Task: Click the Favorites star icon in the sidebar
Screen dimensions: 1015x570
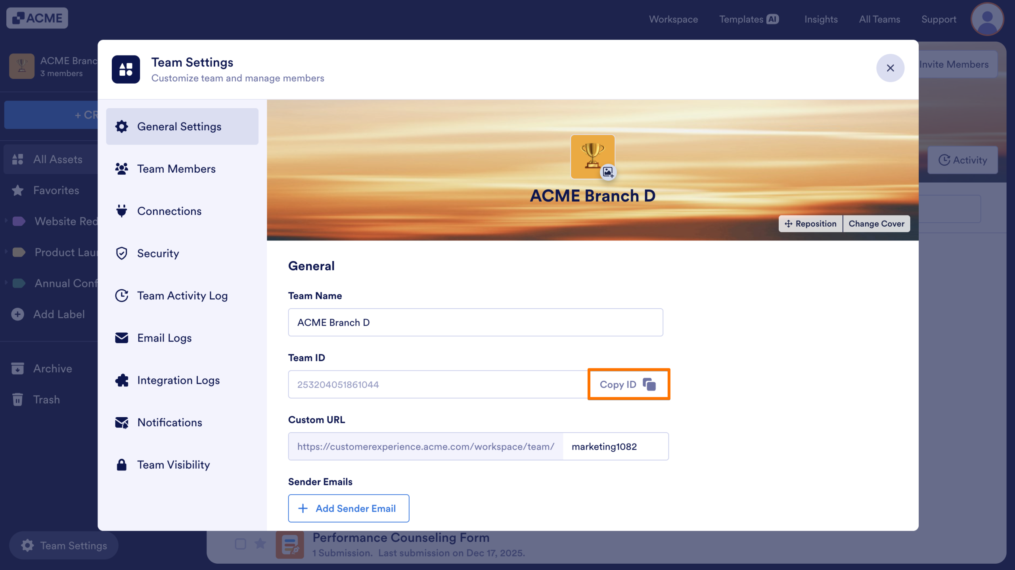Action: pyautogui.click(x=18, y=191)
